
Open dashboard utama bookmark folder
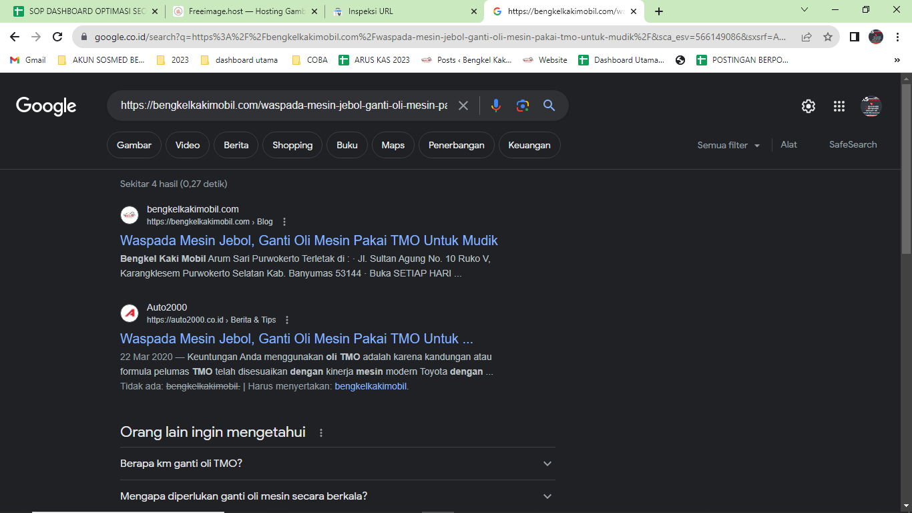239,60
